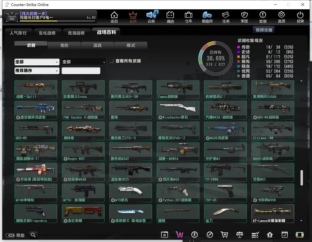Expand the first 全部 category dropdown
Screen dimensions: 312x242
pos(37,62)
